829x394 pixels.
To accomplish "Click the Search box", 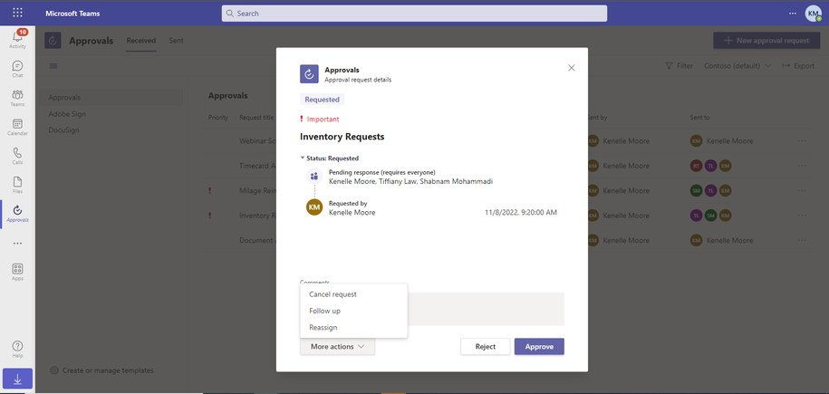I will pyautogui.click(x=414, y=14).
